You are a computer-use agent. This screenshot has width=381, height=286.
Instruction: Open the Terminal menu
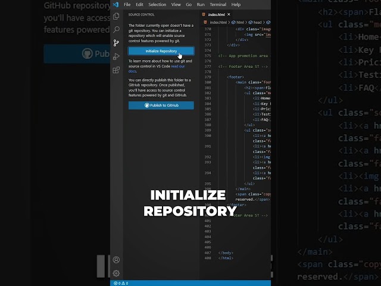218,4
